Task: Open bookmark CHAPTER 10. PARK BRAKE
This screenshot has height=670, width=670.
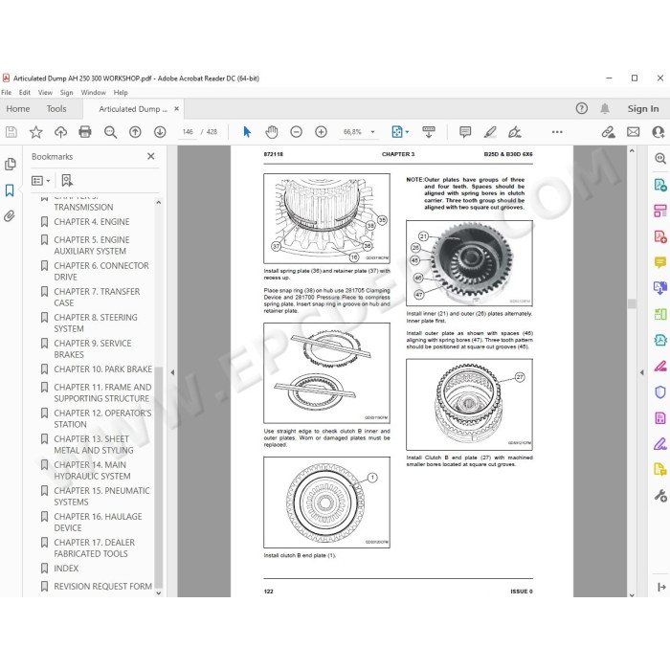Action: [x=102, y=369]
